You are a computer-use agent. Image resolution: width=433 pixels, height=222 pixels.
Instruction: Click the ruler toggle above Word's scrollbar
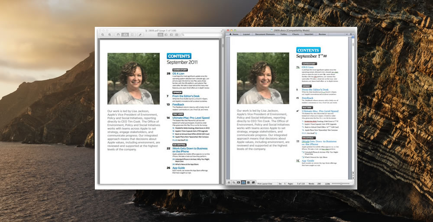point(353,38)
